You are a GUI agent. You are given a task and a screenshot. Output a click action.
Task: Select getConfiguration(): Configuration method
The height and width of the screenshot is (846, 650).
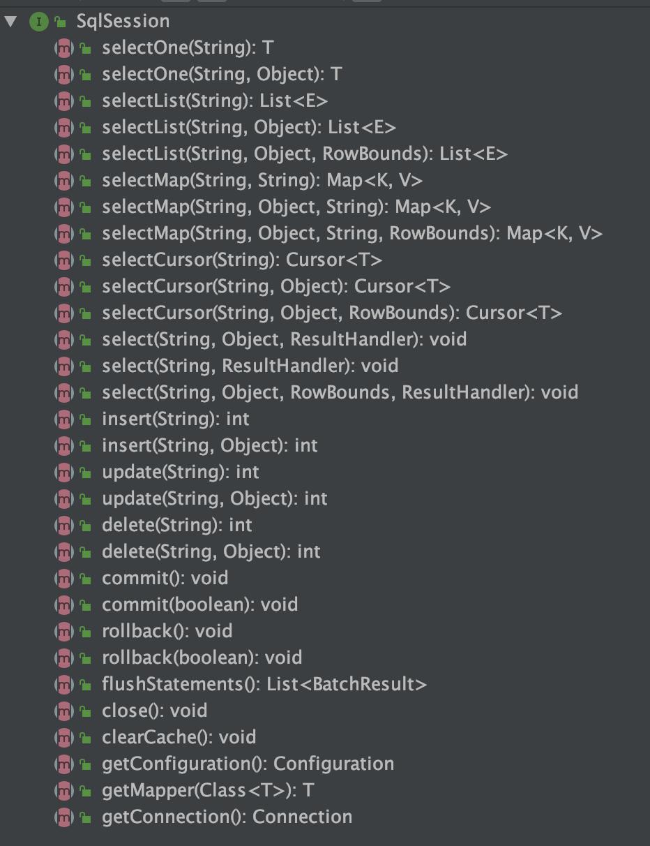248,764
